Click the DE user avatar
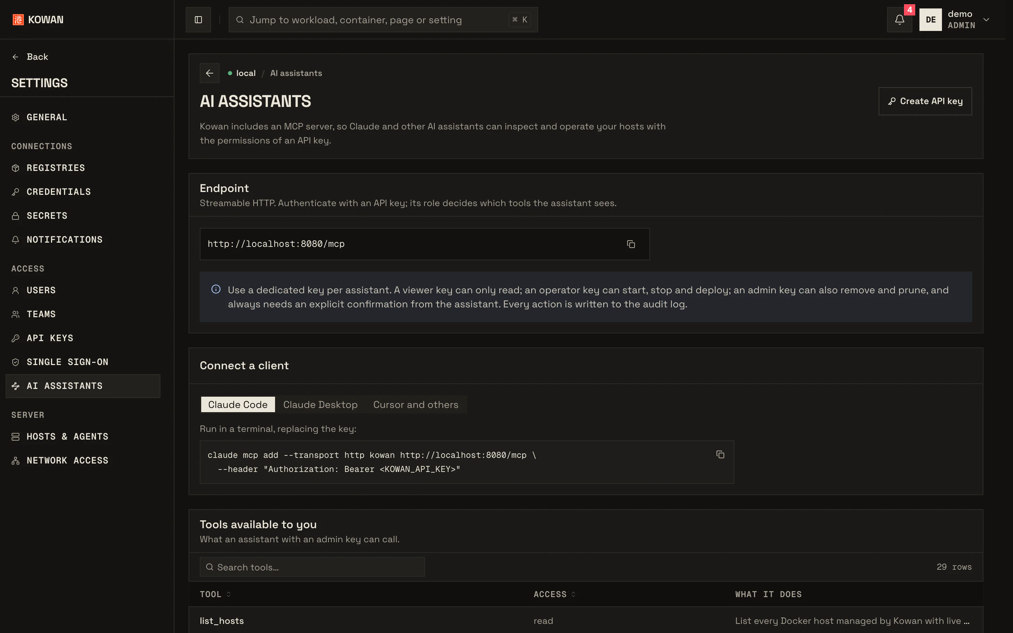The height and width of the screenshot is (633, 1013). [x=930, y=20]
